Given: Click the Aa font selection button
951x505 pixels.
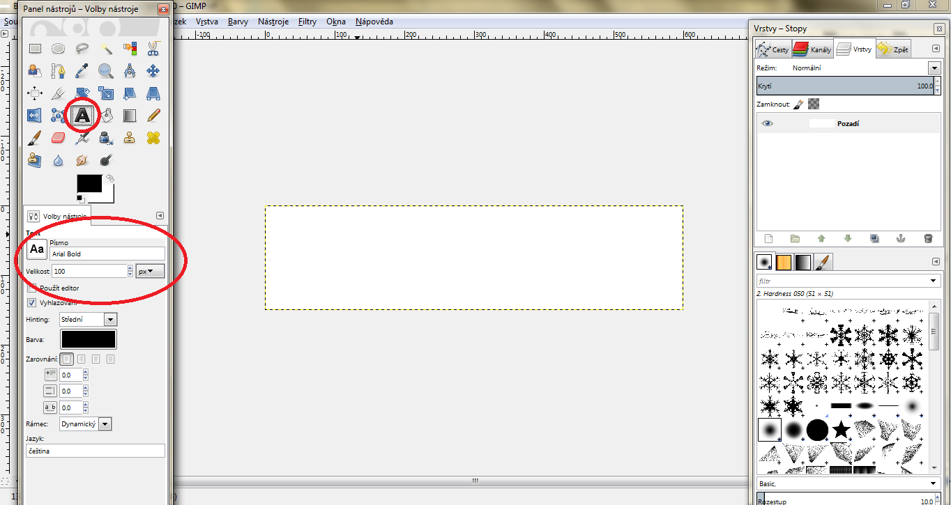Looking at the screenshot, I should [x=38, y=249].
